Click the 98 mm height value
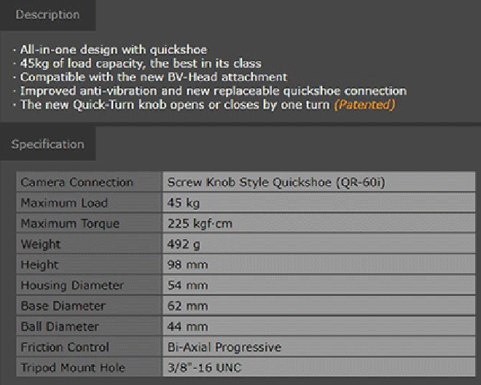This screenshot has width=481, height=385. [x=187, y=265]
